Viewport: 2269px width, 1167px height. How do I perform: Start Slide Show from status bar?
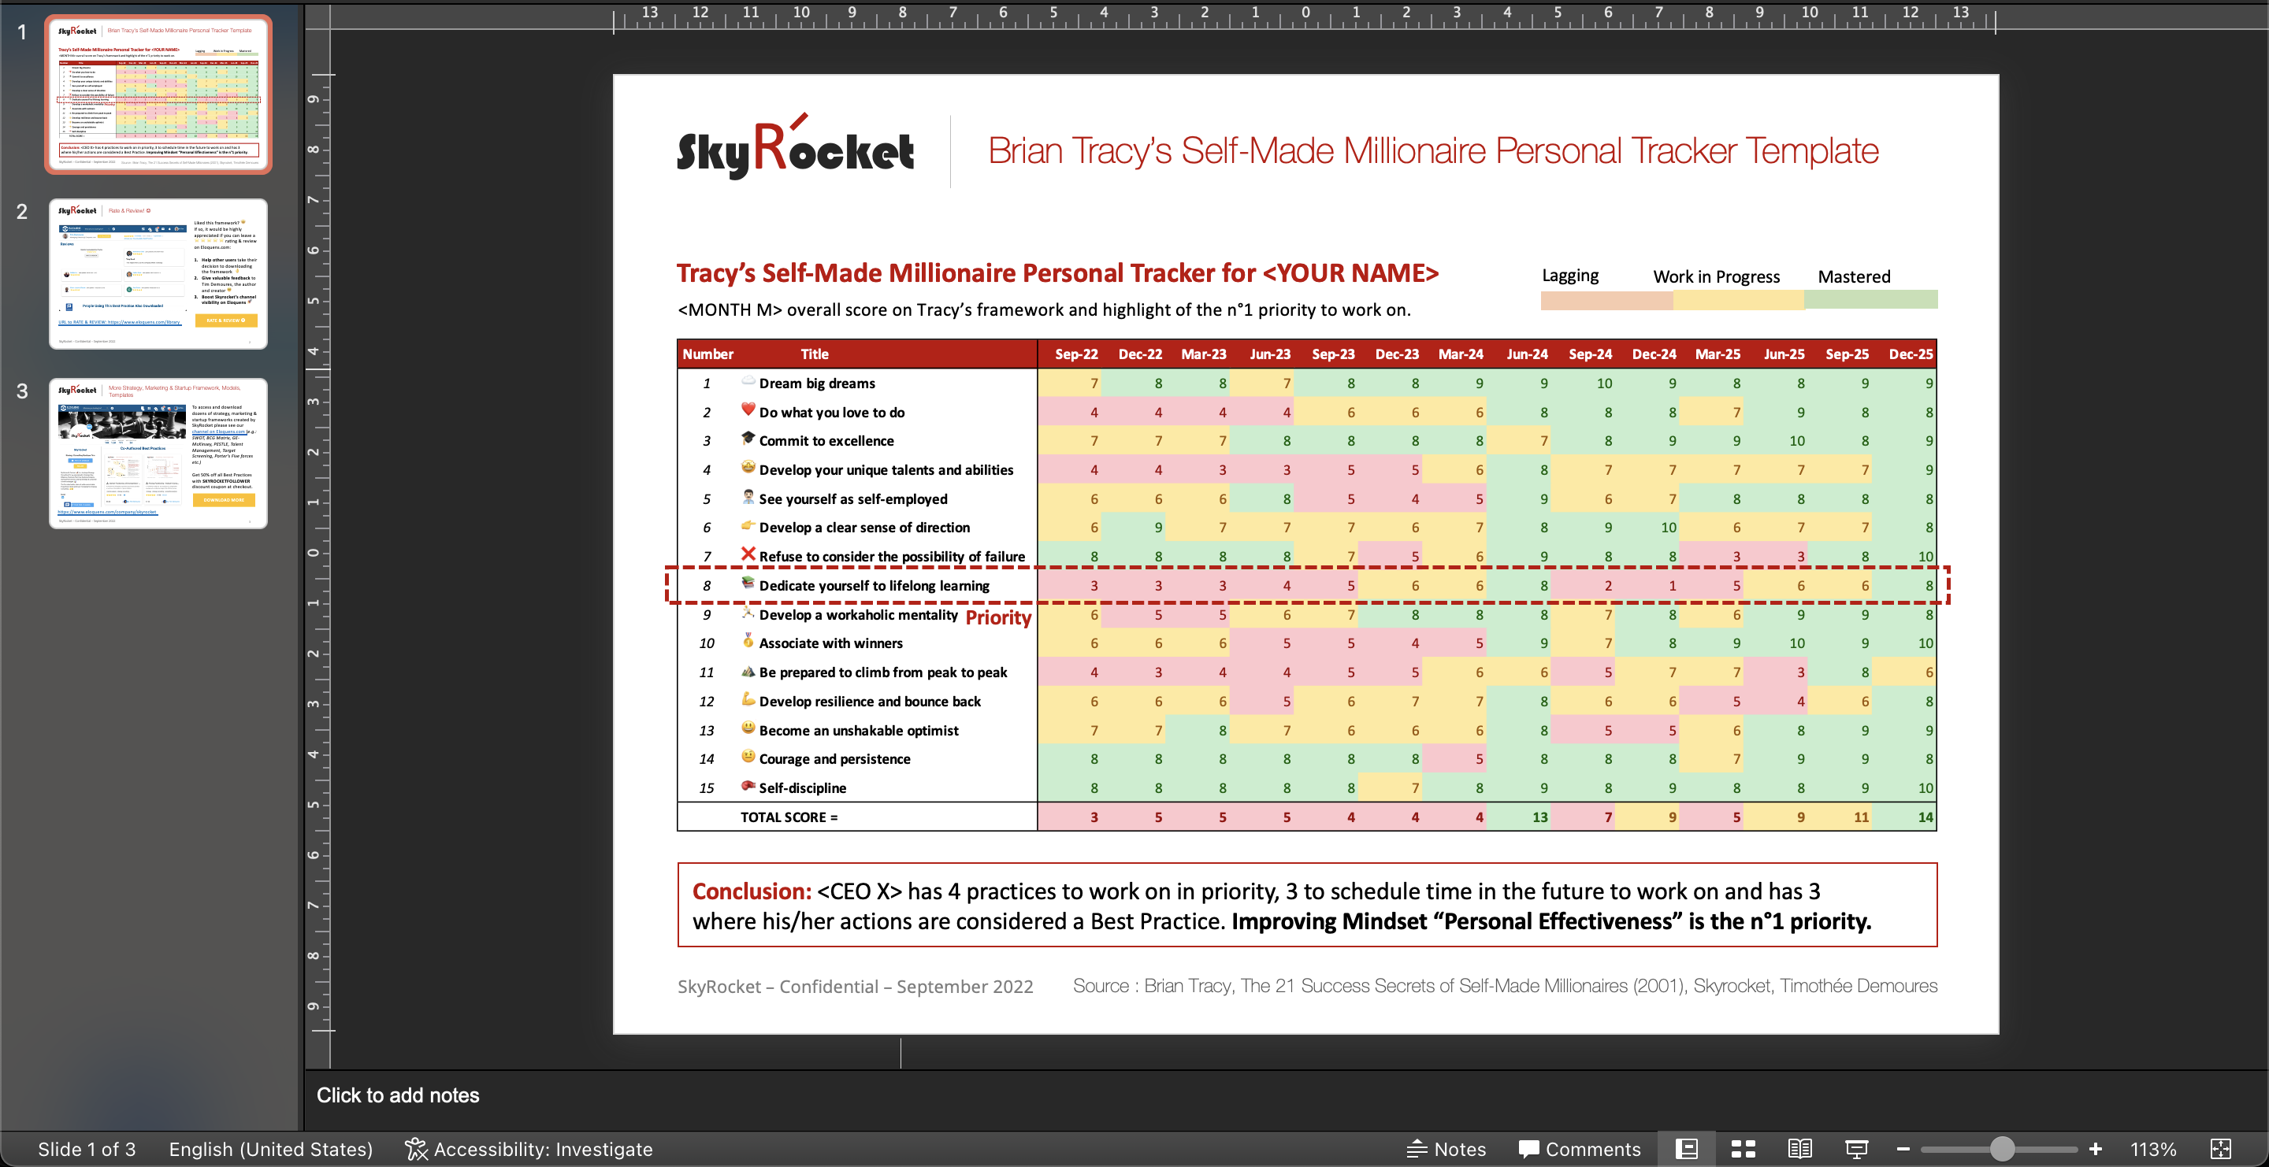point(1856,1150)
